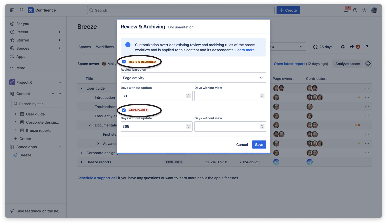Select Content in the sidebar
Image resolution: width=387 pixels, height=224 pixels.
23,94
